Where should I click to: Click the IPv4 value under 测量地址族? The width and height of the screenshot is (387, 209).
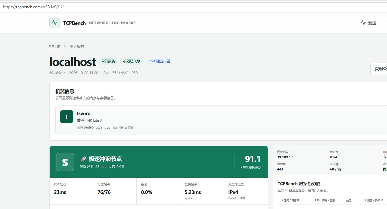(233, 192)
